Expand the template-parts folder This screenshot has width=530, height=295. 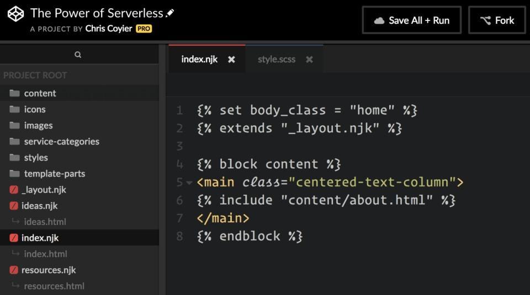(x=54, y=174)
